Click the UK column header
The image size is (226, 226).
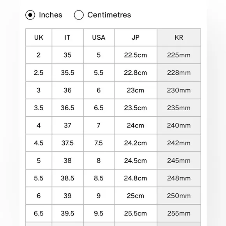[x=39, y=37]
